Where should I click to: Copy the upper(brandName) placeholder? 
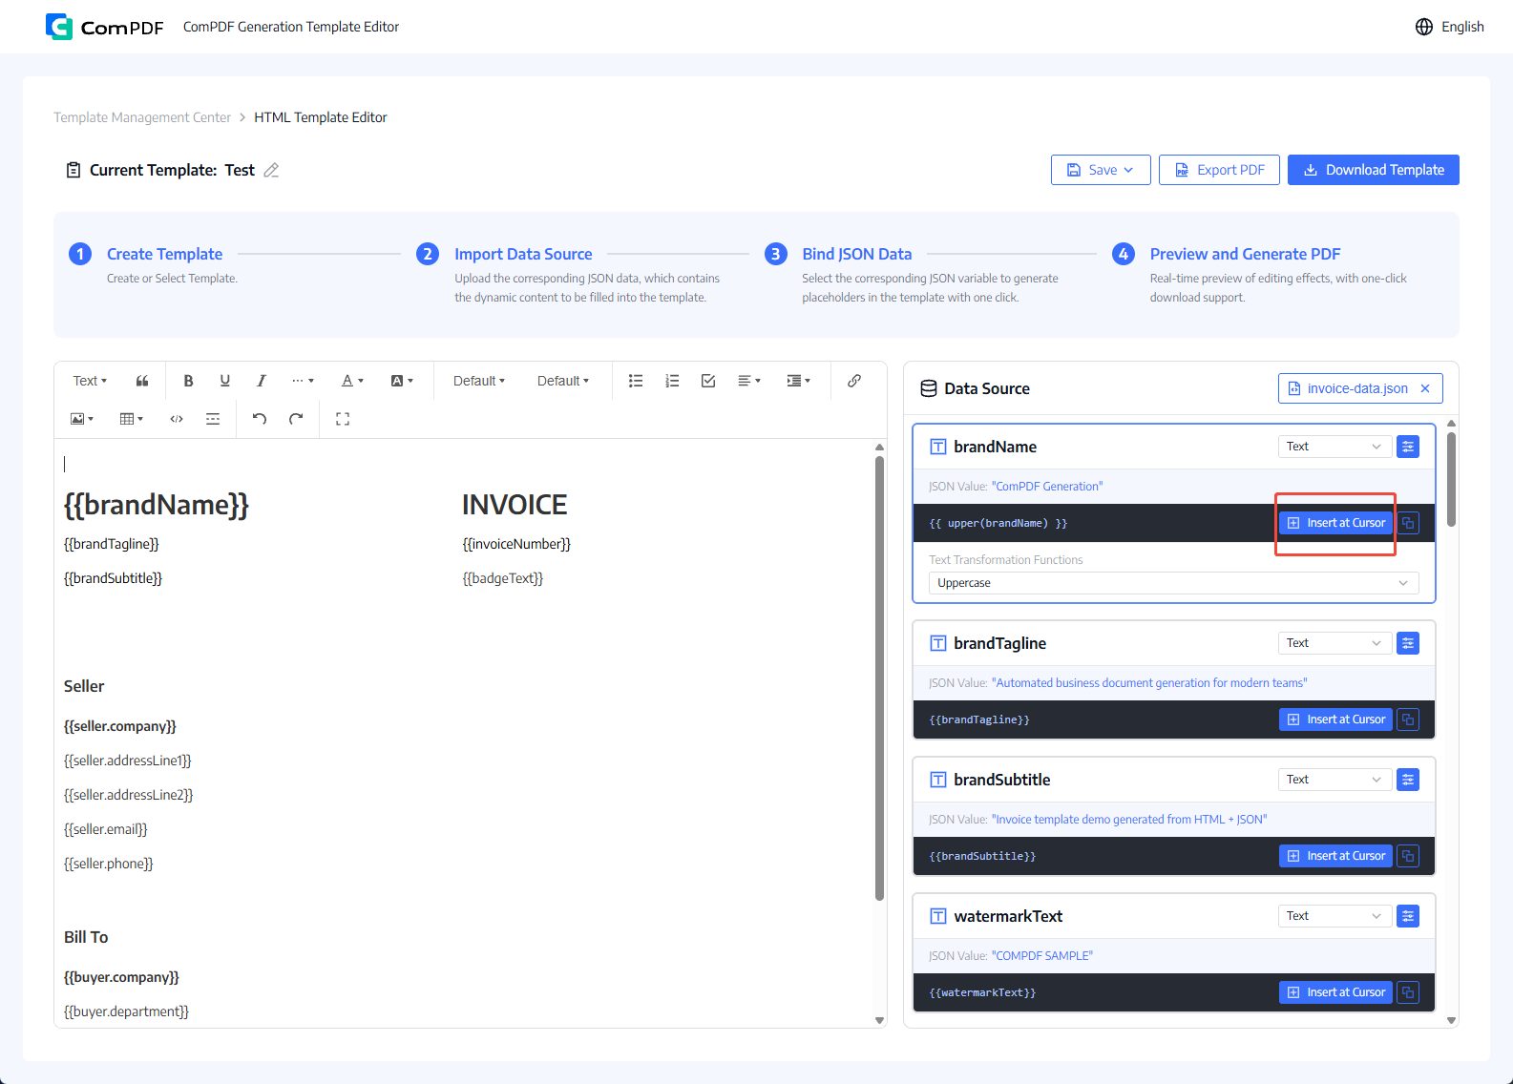tap(1408, 523)
